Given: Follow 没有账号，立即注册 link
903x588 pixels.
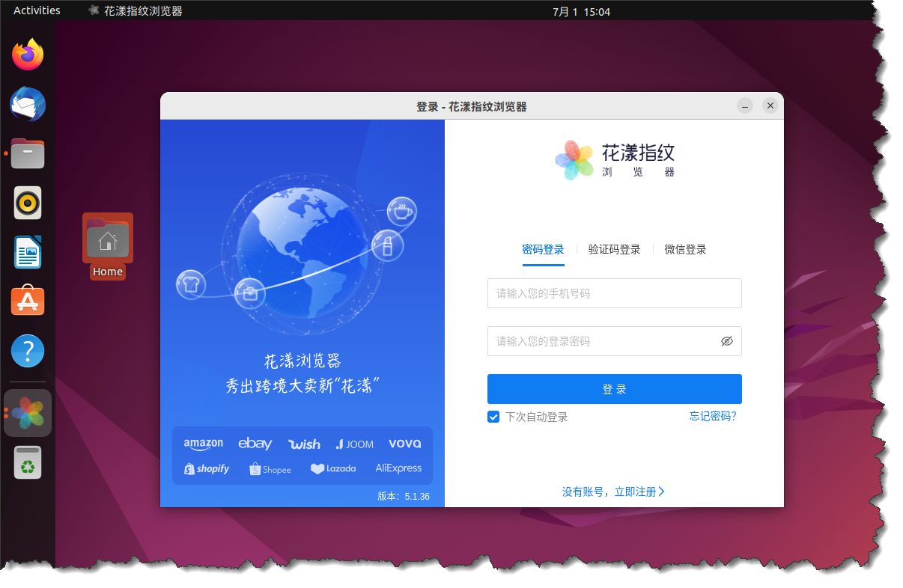Looking at the screenshot, I should (613, 491).
